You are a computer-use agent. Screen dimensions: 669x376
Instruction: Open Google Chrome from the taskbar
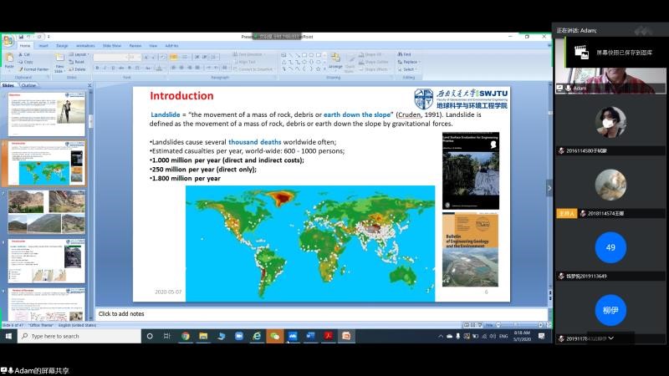[x=185, y=336]
